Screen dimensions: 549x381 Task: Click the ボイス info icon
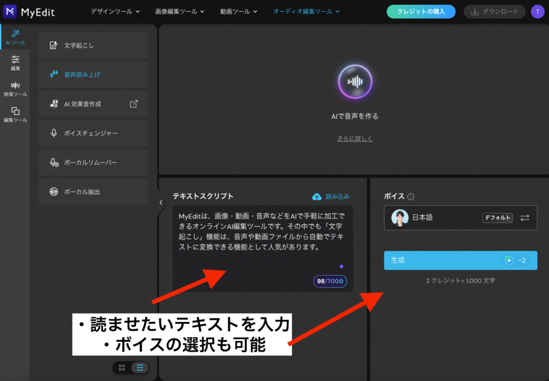pyautogui.click(x=411, y=197)
